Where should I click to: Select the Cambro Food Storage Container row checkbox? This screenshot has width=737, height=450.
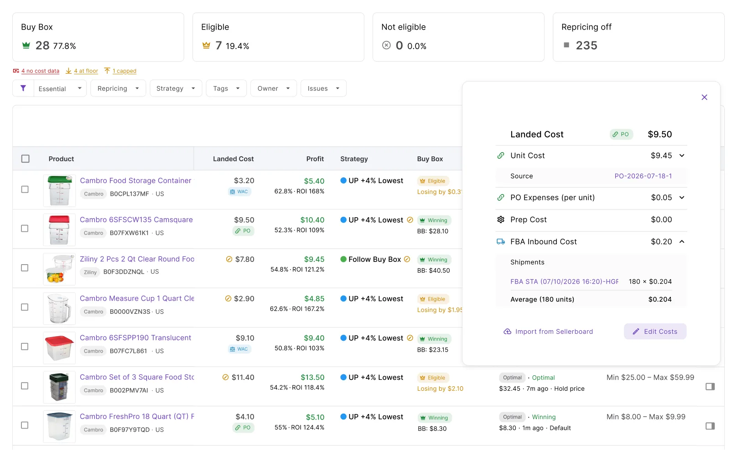[x=25, y=189]
